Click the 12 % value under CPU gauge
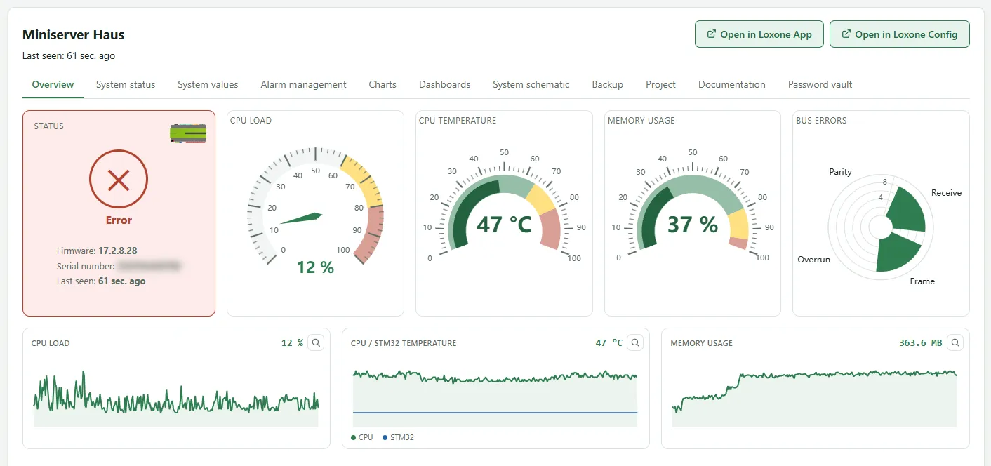This screenshot has height=466, width=991. click(x=315, y=267)
